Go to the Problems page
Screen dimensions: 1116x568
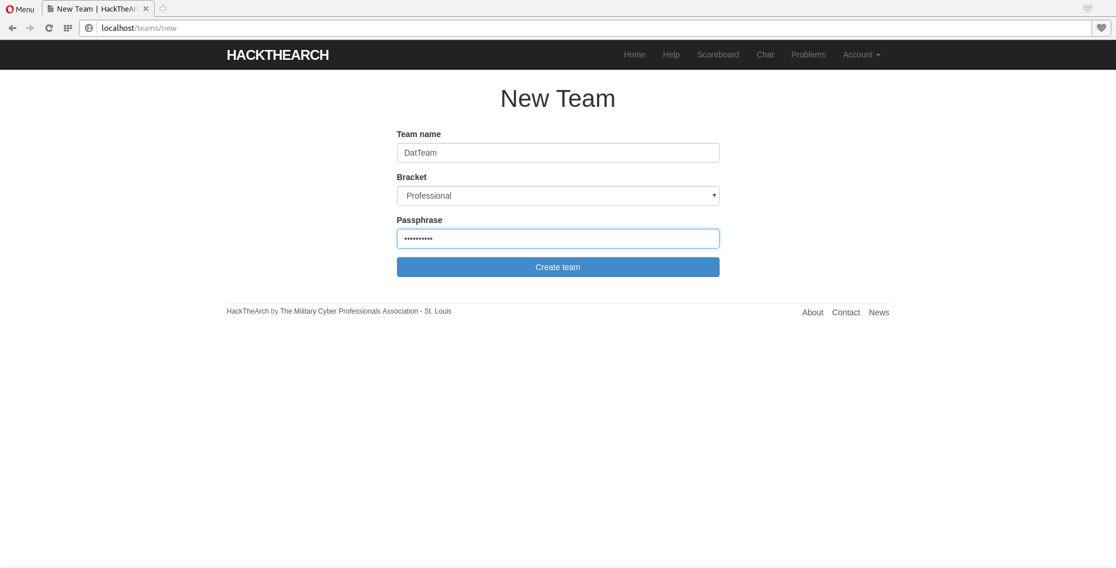pyautogui.click(x=808, y=55)
